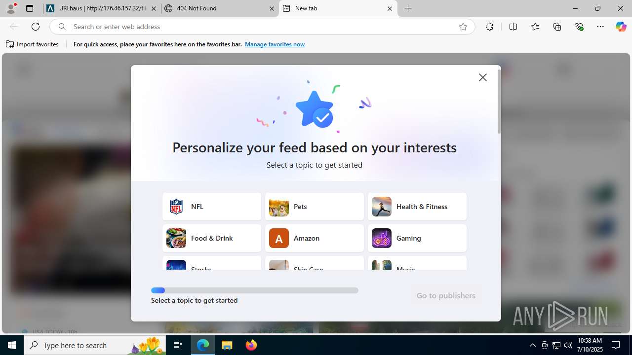The image size is (632, 355).
Task: Close the 404 Not Found tab
Action: [272, 8]
